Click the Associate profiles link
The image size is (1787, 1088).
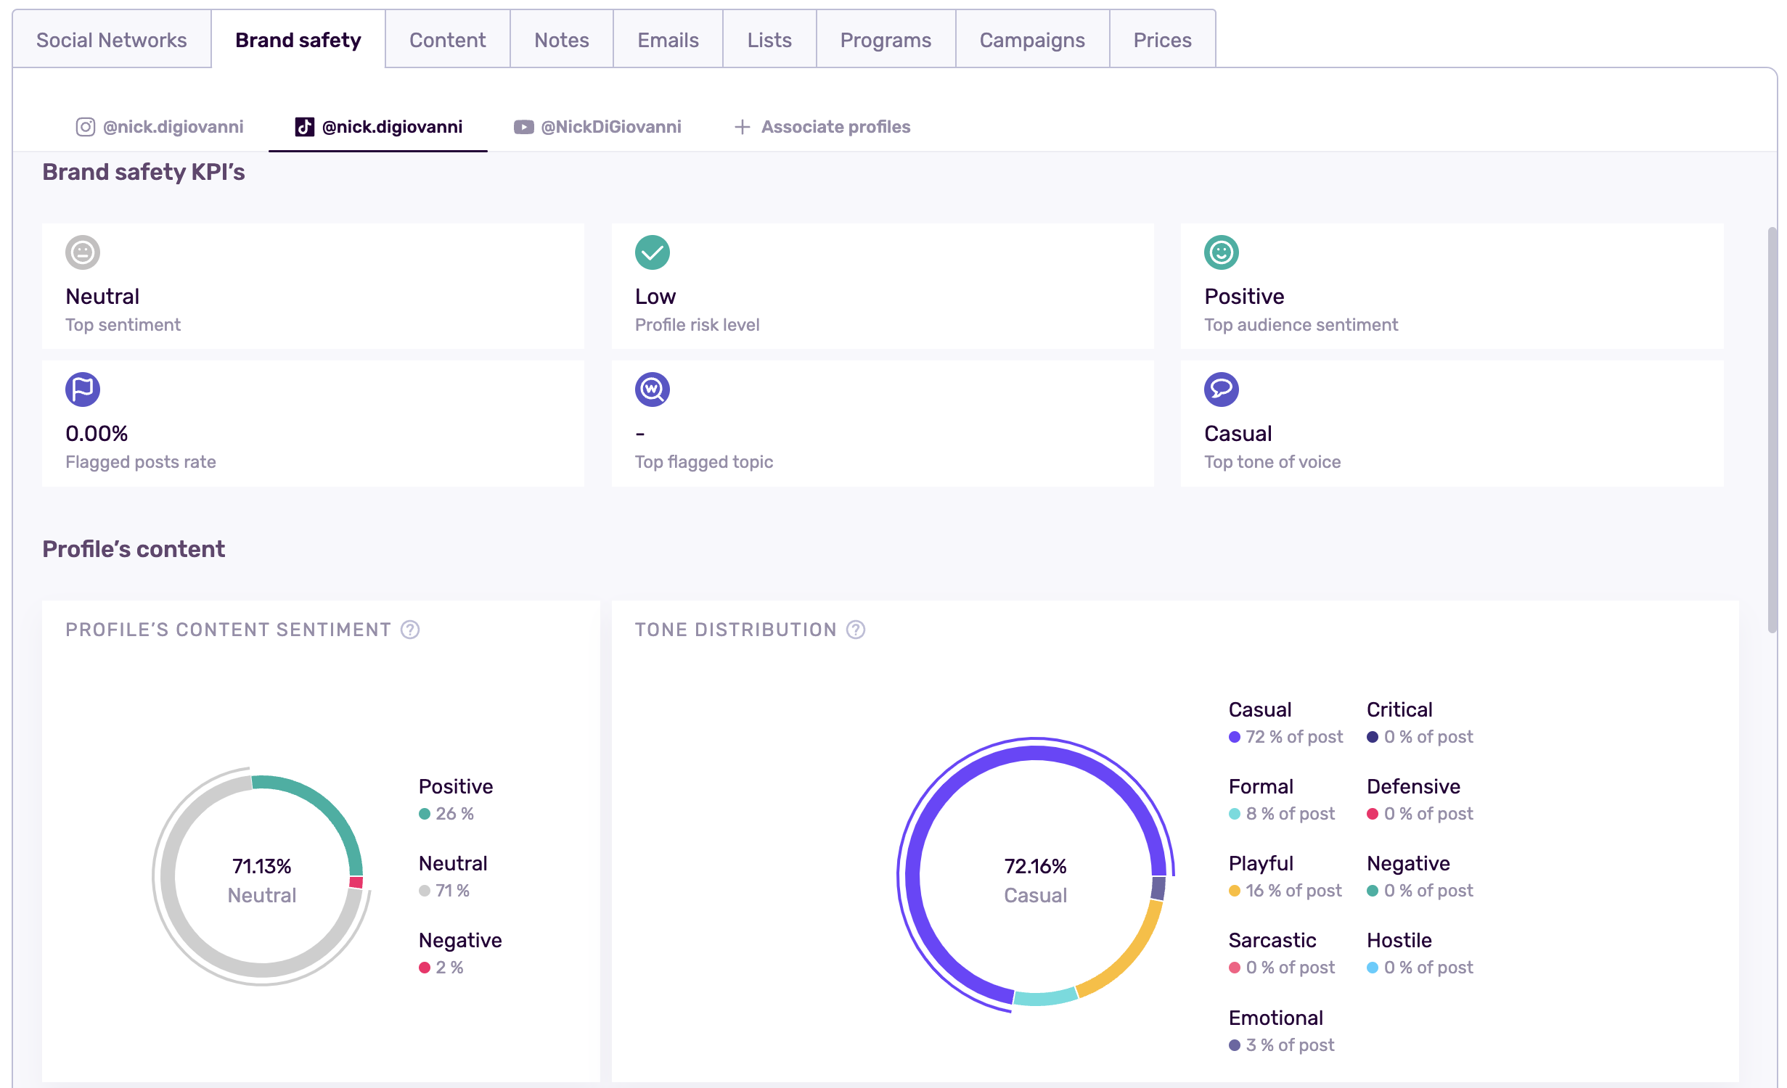tap(835, 126)
